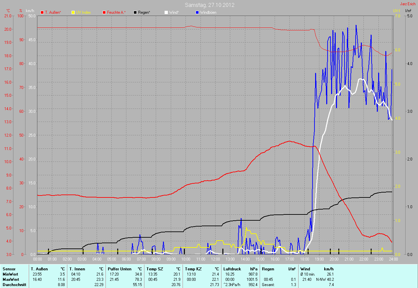This screenshot has height=288, width=418.
Task: Click the Luftdruck maximum 1001.5
Action: coord(252,280)
